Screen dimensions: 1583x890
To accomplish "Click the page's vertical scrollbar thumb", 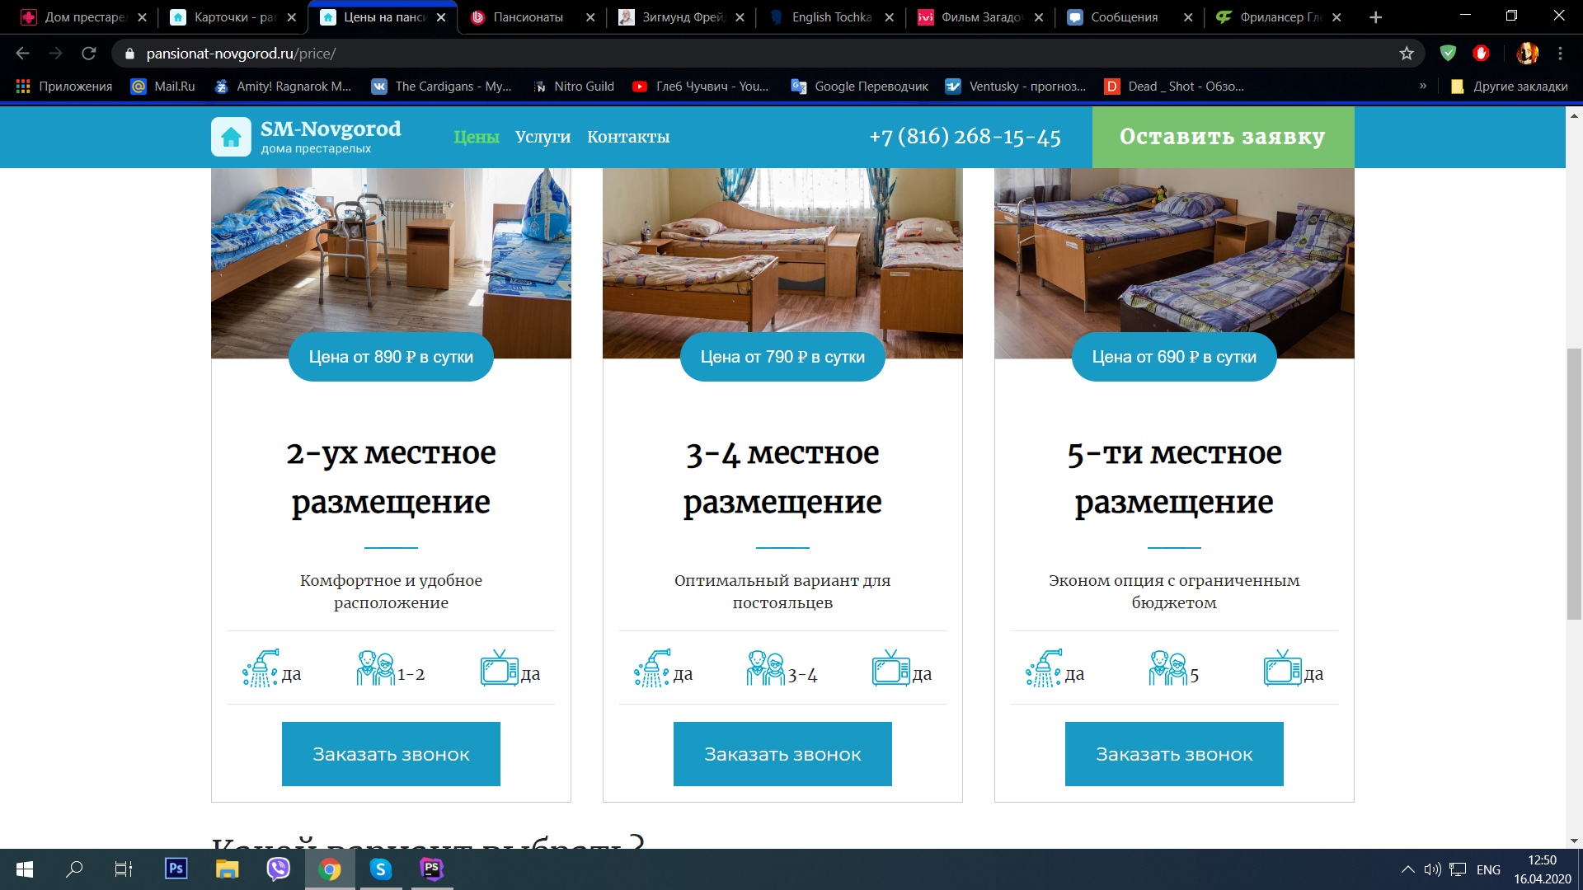I will click(1574, 483).
